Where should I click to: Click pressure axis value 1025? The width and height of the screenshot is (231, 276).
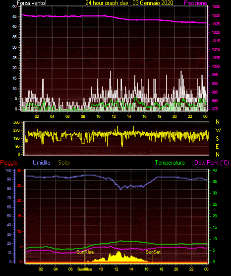point(216,24)
